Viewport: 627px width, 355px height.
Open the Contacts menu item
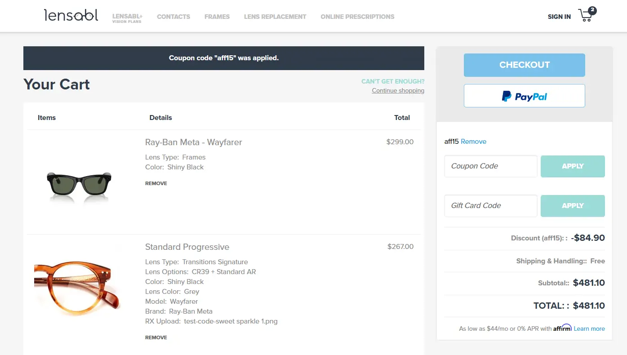point(173,17)
